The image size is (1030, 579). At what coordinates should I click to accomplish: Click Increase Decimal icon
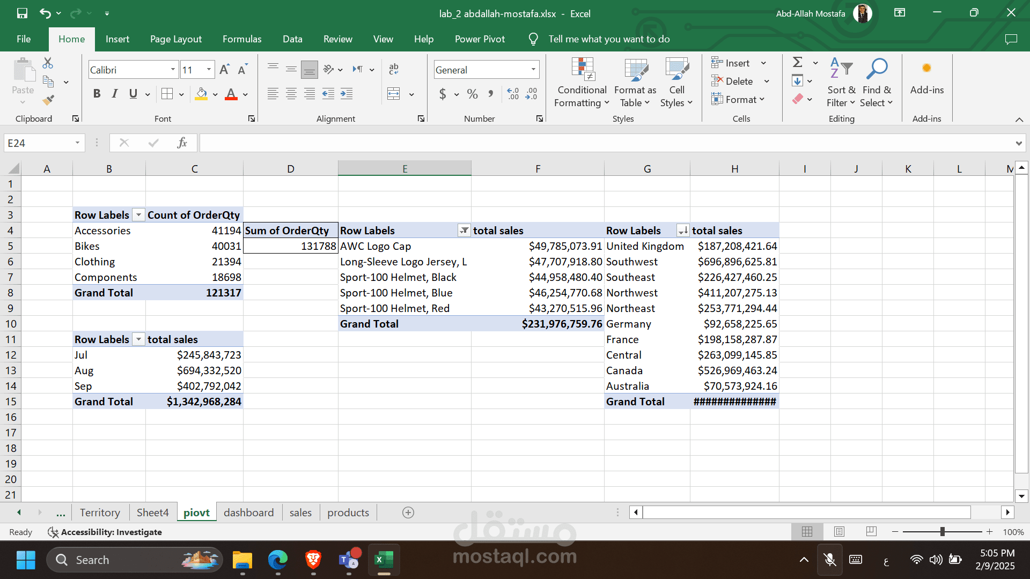pos(513,94)
